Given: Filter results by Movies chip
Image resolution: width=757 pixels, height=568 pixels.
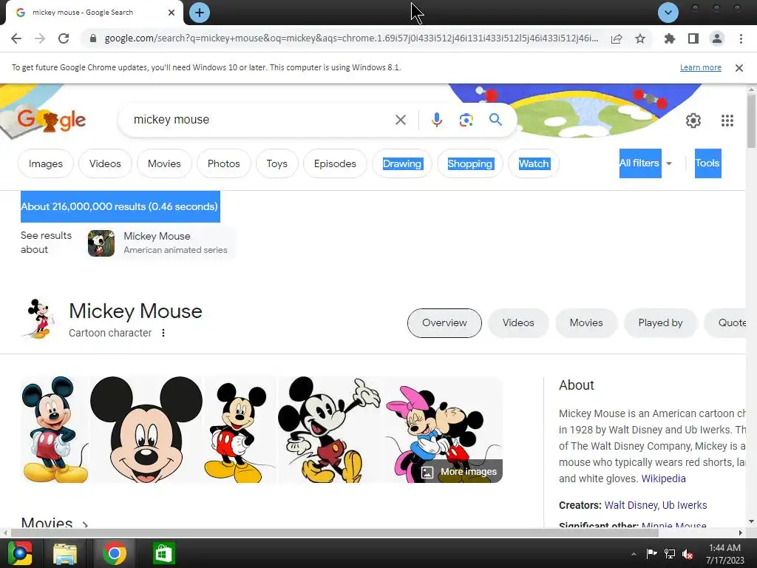Looking at the screenshot, I should (x=164, y=163).
